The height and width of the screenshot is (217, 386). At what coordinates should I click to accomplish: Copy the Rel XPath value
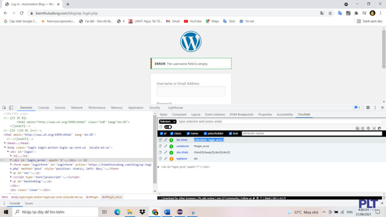click(160, 139)
